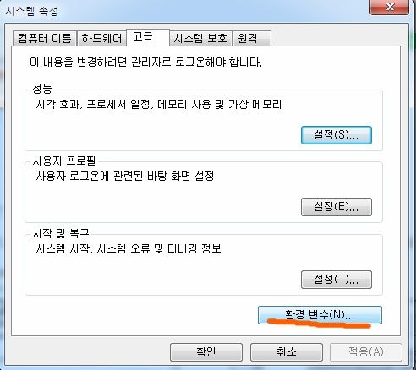Open startup and recovery 설정(T) button

coord(337,280)
